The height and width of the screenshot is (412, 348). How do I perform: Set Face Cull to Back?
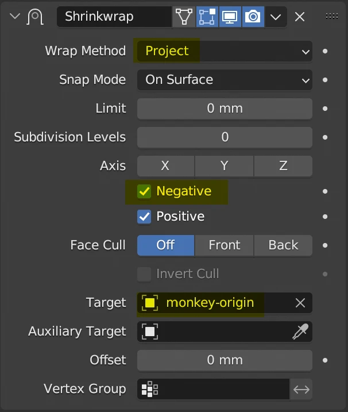coord(284,245)
